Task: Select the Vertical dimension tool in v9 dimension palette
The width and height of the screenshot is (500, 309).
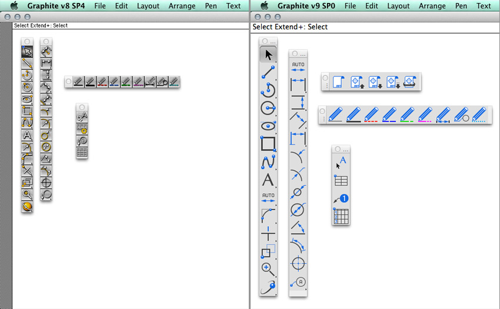Action: (298, 103)
